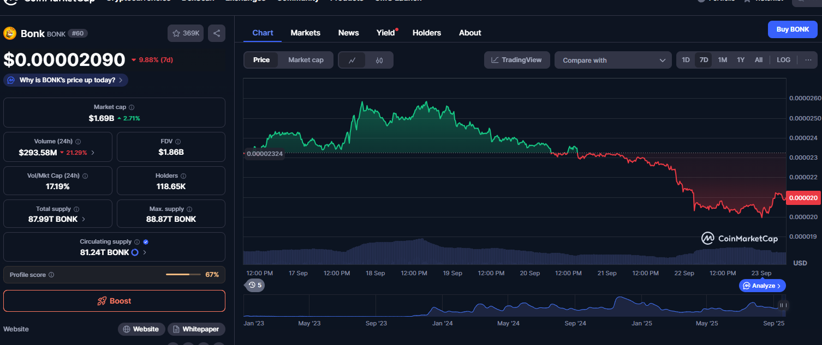
Task: Click the chart range navigator timeline
Action: click(x=515, y=306)
